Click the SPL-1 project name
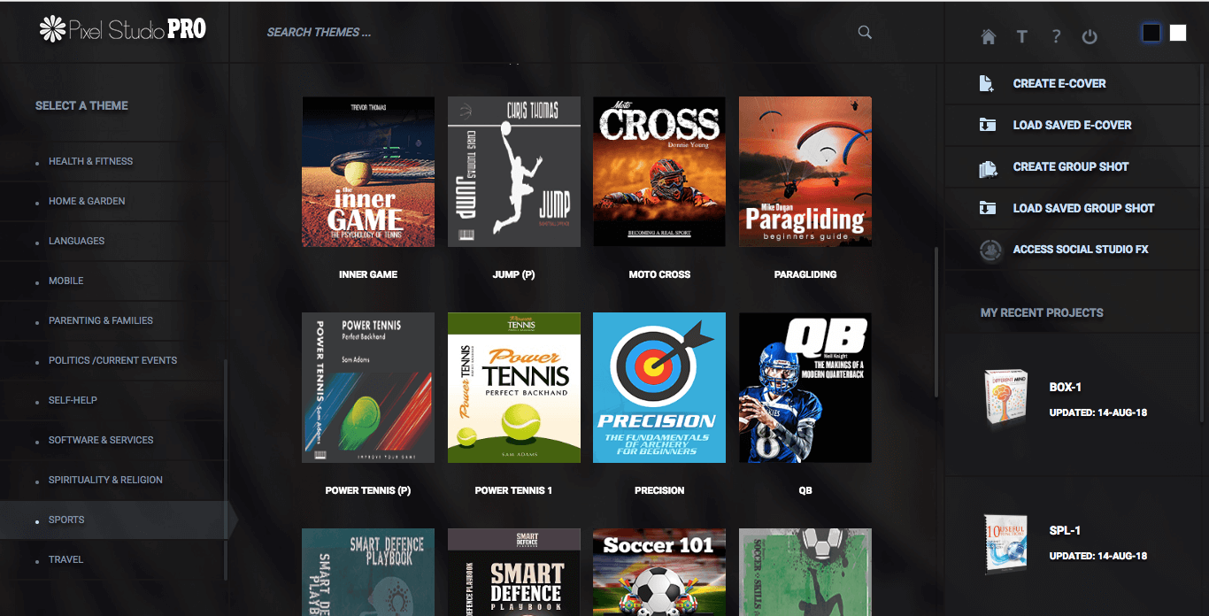Screen dimensions: 1209x616 click(1065, 531)
